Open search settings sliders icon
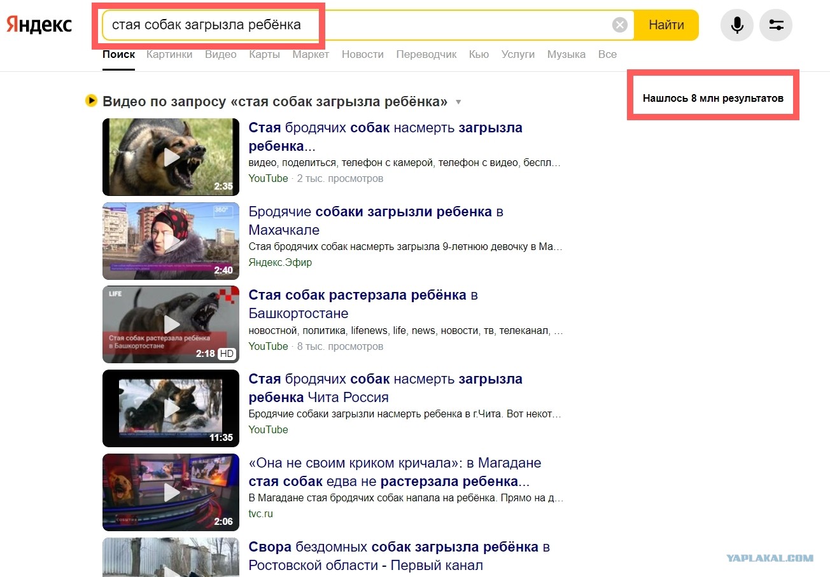Screen dimensions: 830x577 click(776, 25)
